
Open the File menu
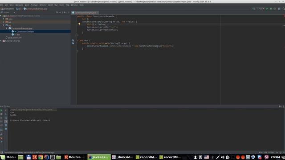click(1, 5)
